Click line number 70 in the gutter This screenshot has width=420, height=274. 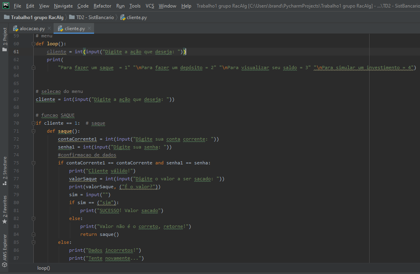click(16, 123)
